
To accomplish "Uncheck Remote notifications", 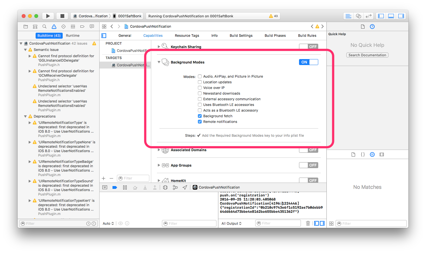I will coord(200,122).
